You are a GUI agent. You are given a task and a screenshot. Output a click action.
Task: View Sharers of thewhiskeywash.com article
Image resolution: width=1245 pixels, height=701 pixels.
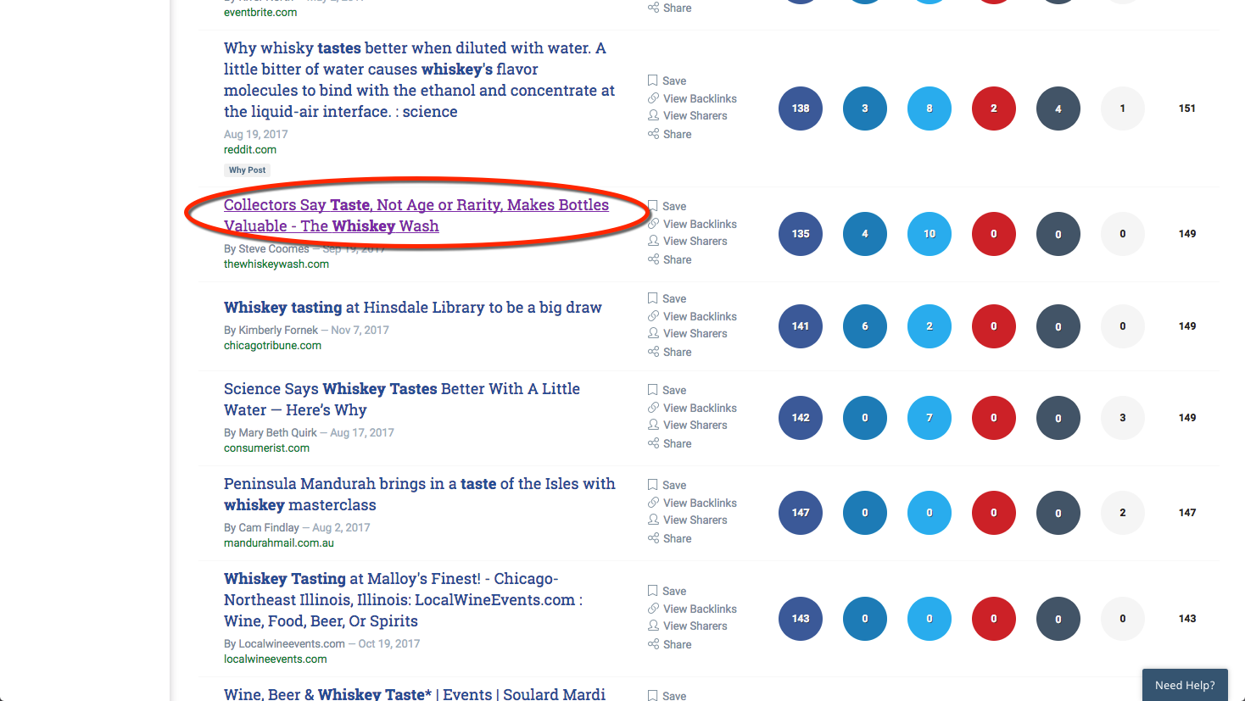tap(687, 241)
